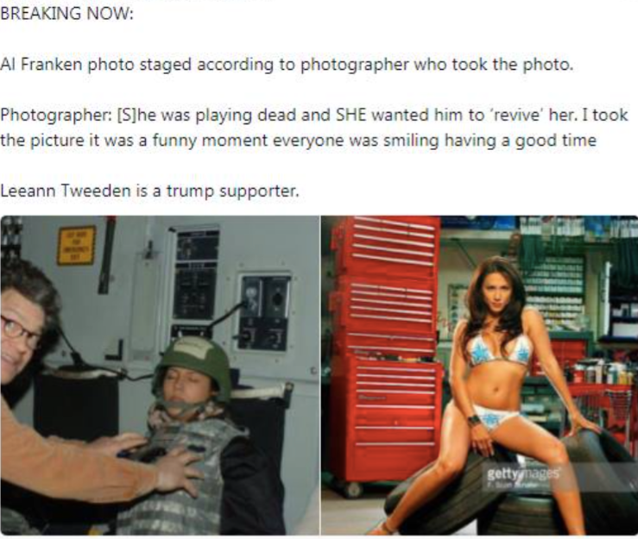
Task: Click the sentence "Leeann Tweeden is a trump supporter."
Action: [x=149, y=191]
